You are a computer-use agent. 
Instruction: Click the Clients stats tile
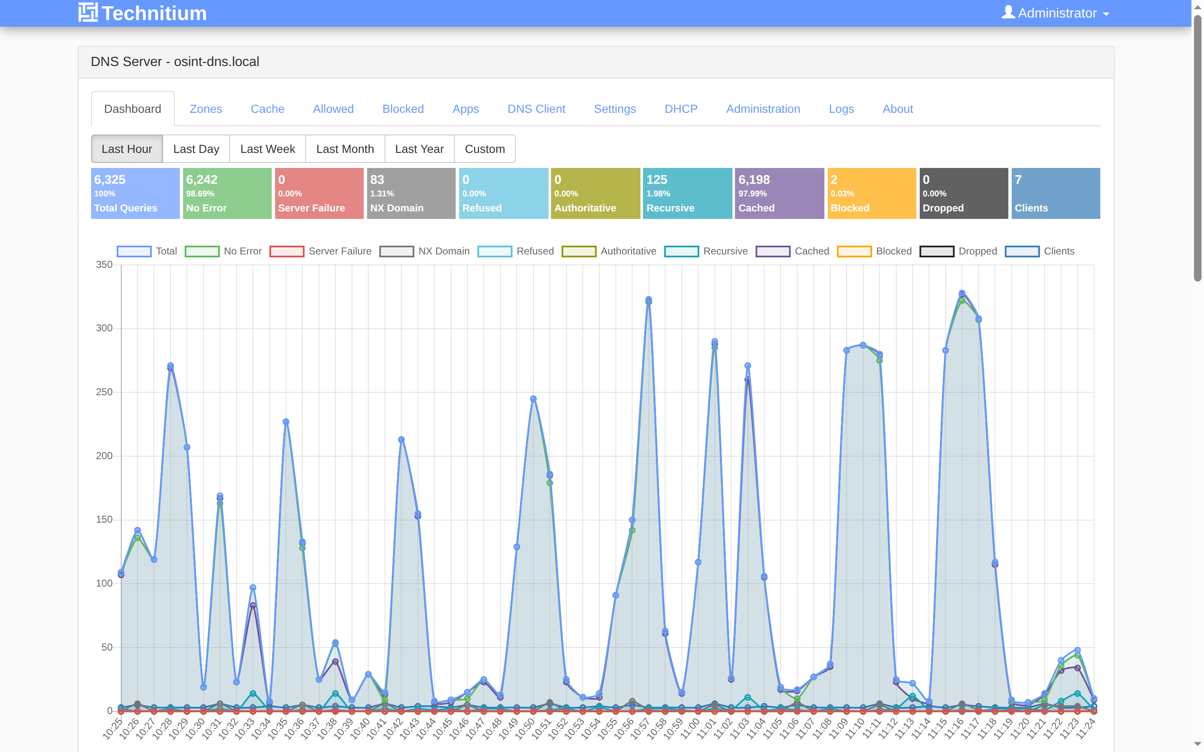coord(1056,193)
